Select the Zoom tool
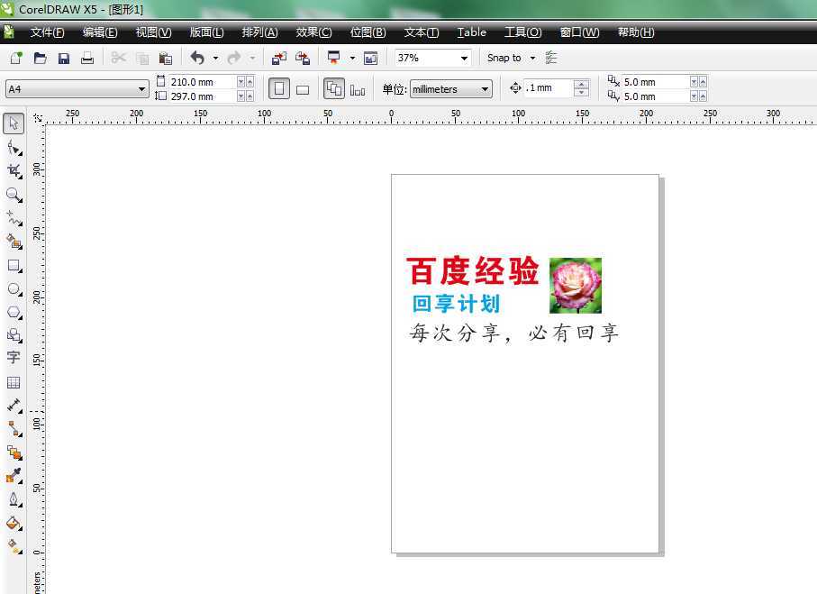This screenshot has height=594, width=817. coord(13,193)
